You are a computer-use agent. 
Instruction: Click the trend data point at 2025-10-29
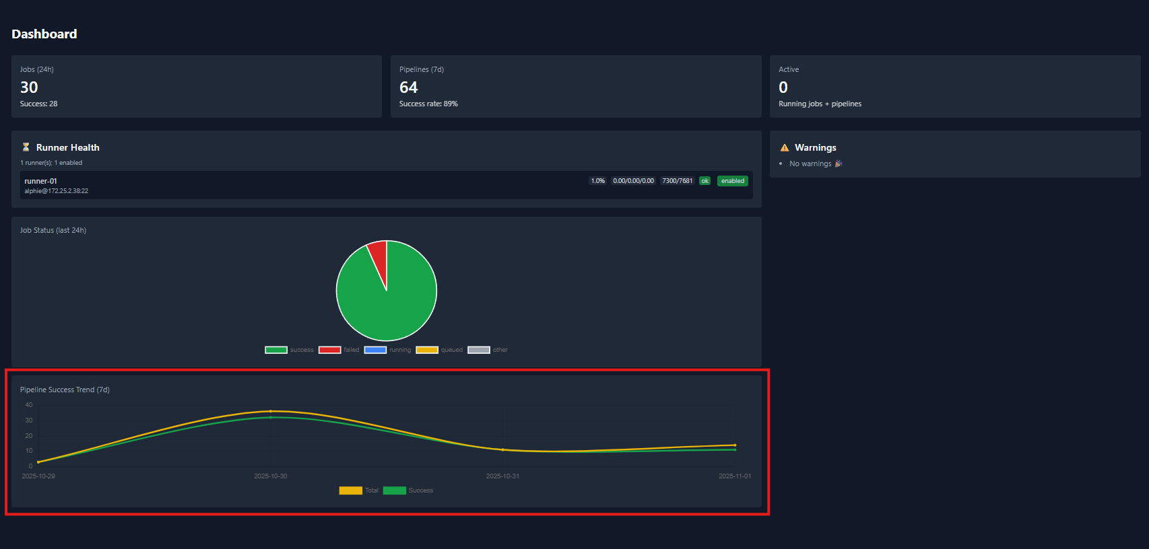pos(38,462)
